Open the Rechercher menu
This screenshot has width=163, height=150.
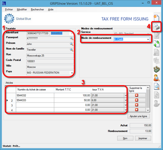pos(37,10)
